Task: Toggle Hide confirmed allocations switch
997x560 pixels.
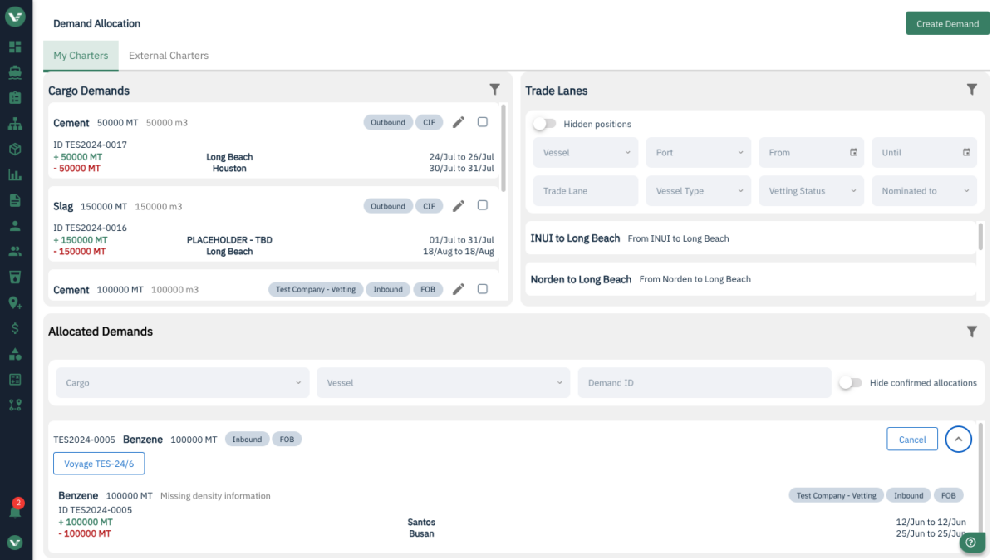Action: (850, 383)
